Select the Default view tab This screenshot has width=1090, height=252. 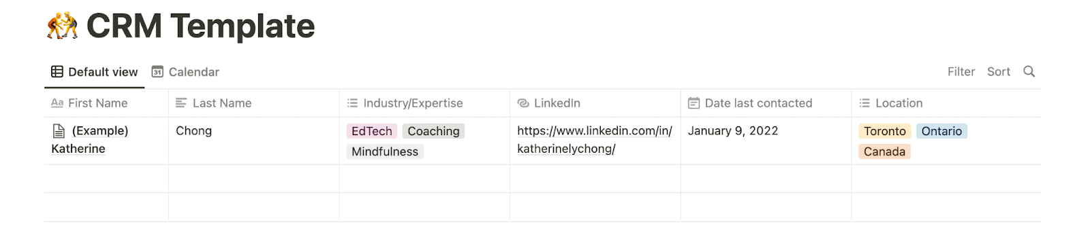click(95, 71)
